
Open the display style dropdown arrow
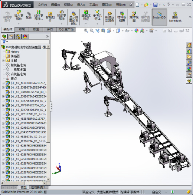point(122,31)
